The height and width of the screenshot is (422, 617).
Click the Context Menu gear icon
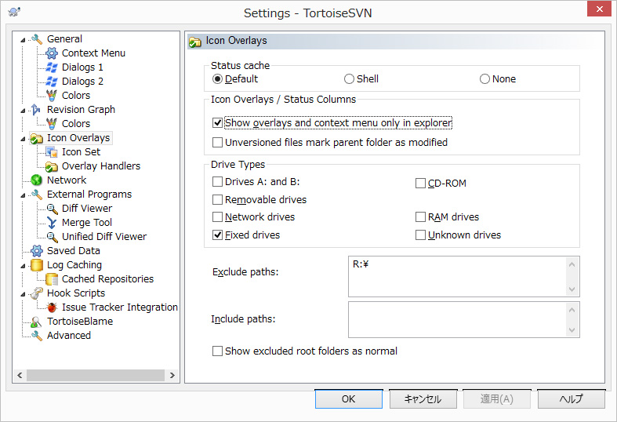click(52, 53)
